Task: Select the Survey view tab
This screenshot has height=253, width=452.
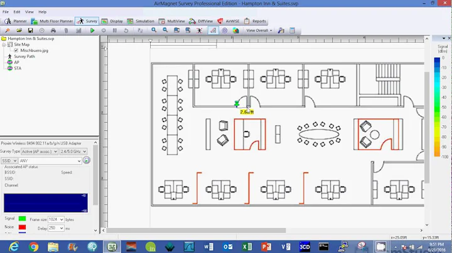Action: [x=87, y=21]
